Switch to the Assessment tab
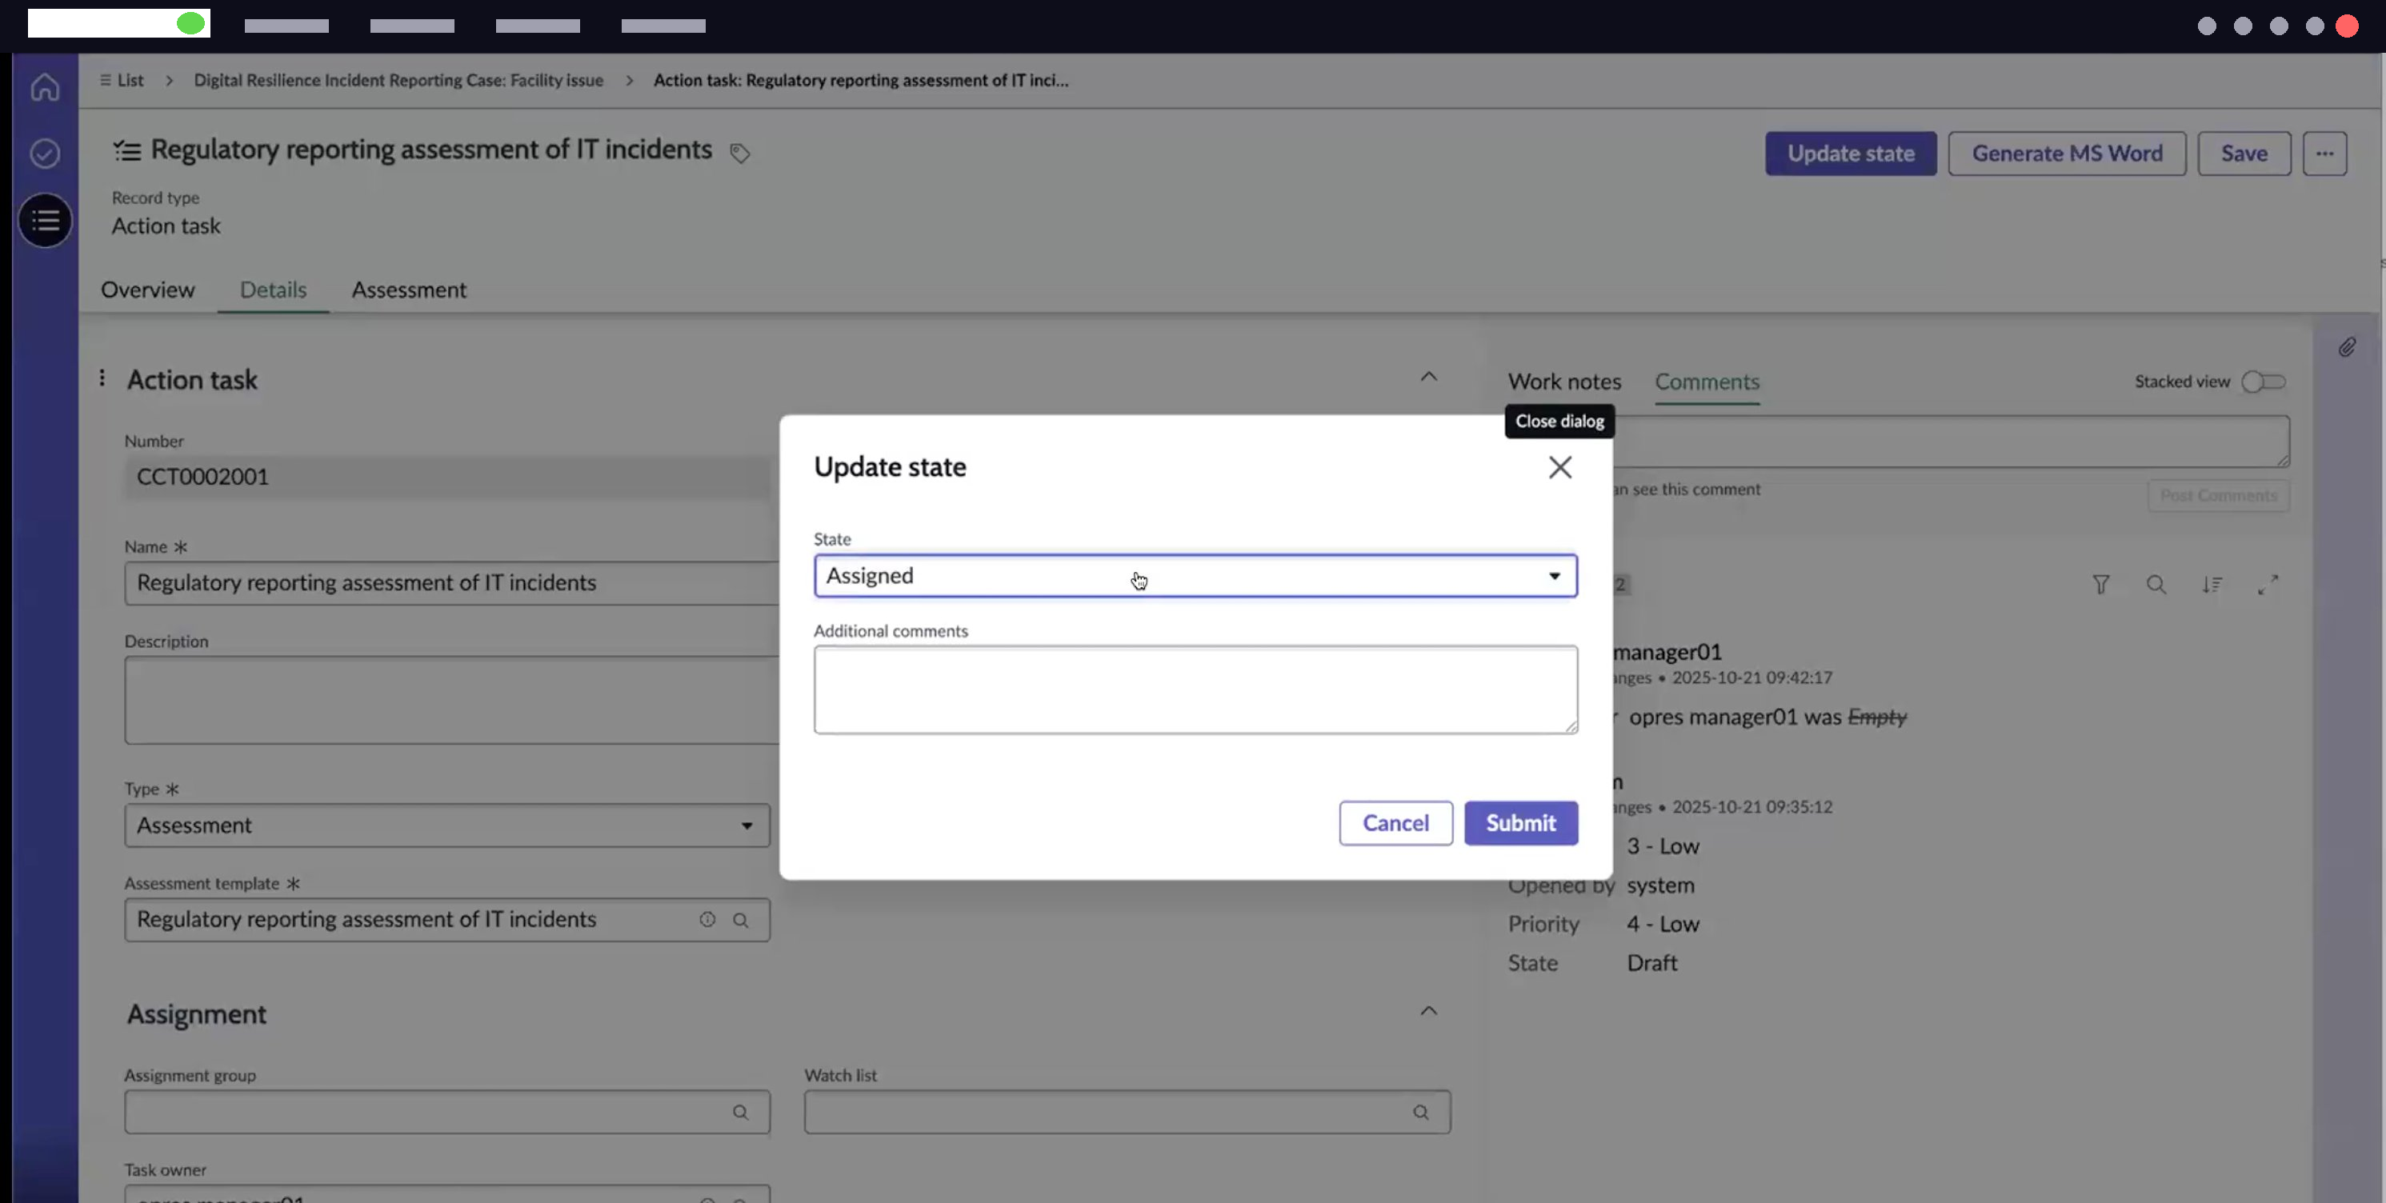Viewport: 2386px width, 1203px height. coord(409,290)
